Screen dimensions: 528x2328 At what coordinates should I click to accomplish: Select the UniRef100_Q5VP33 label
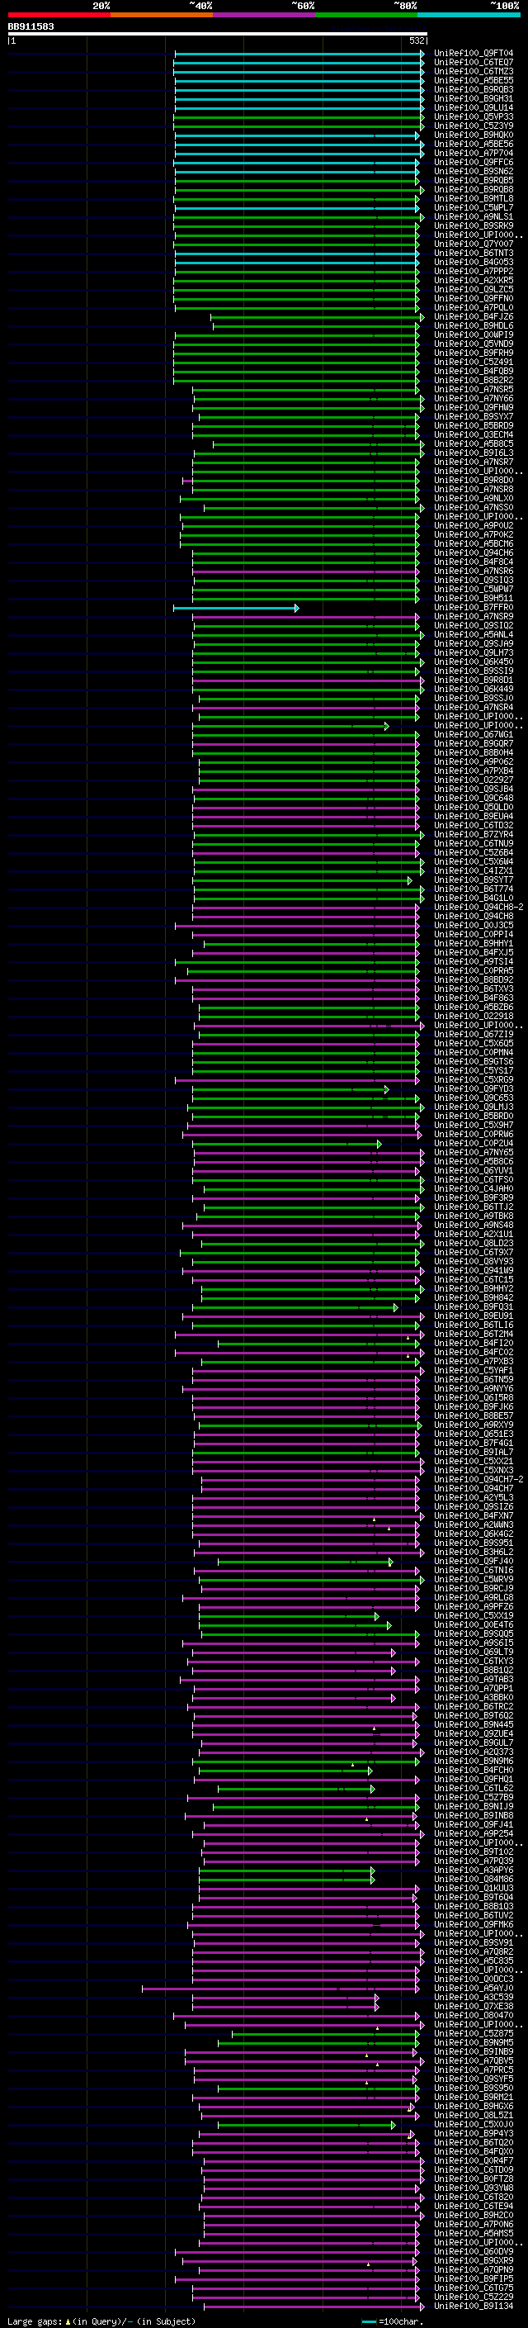click(473, 116)
